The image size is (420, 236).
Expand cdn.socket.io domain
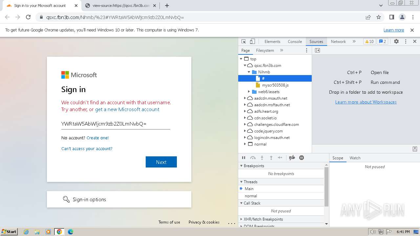pos(245,118)
